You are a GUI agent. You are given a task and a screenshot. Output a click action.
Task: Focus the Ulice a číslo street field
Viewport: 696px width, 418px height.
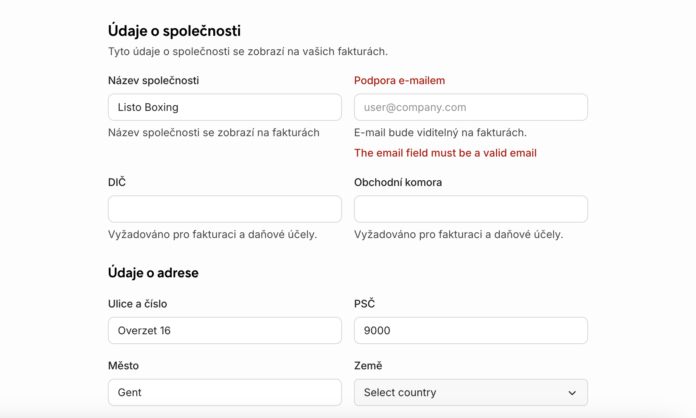(x=225, y=330)
